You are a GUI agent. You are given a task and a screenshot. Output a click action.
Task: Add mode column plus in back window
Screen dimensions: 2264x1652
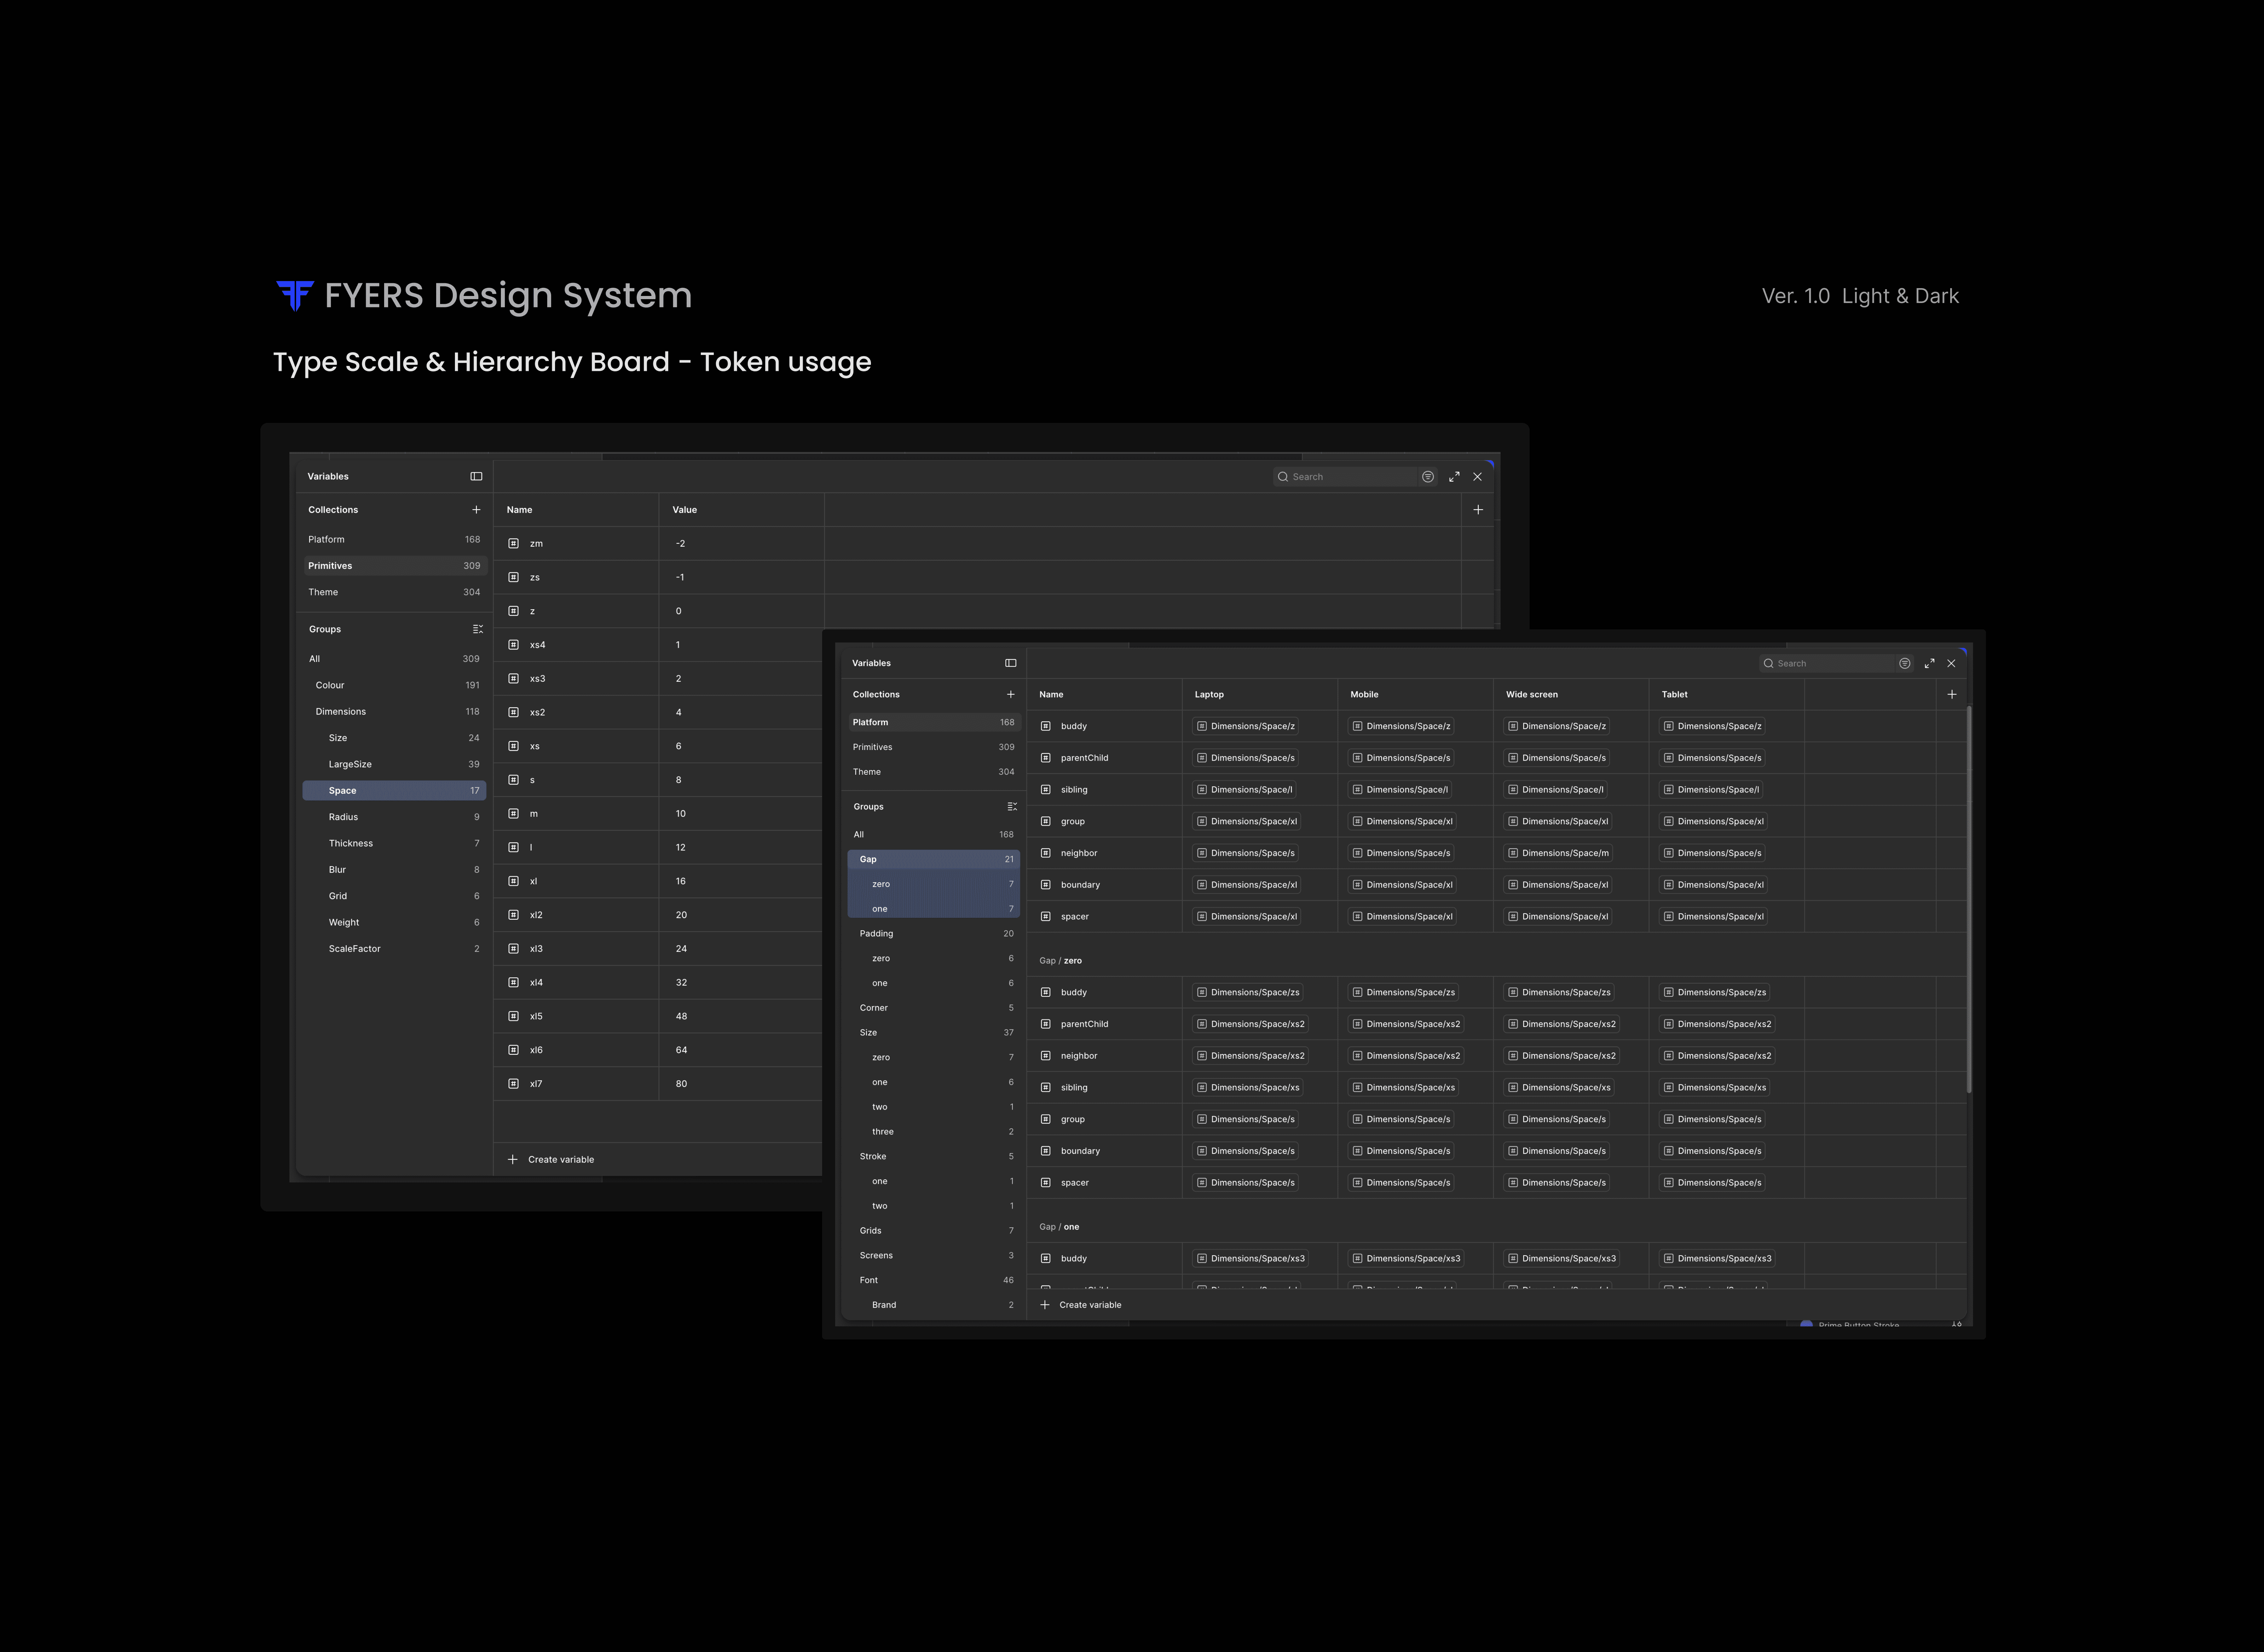(x=1478, y=510)
